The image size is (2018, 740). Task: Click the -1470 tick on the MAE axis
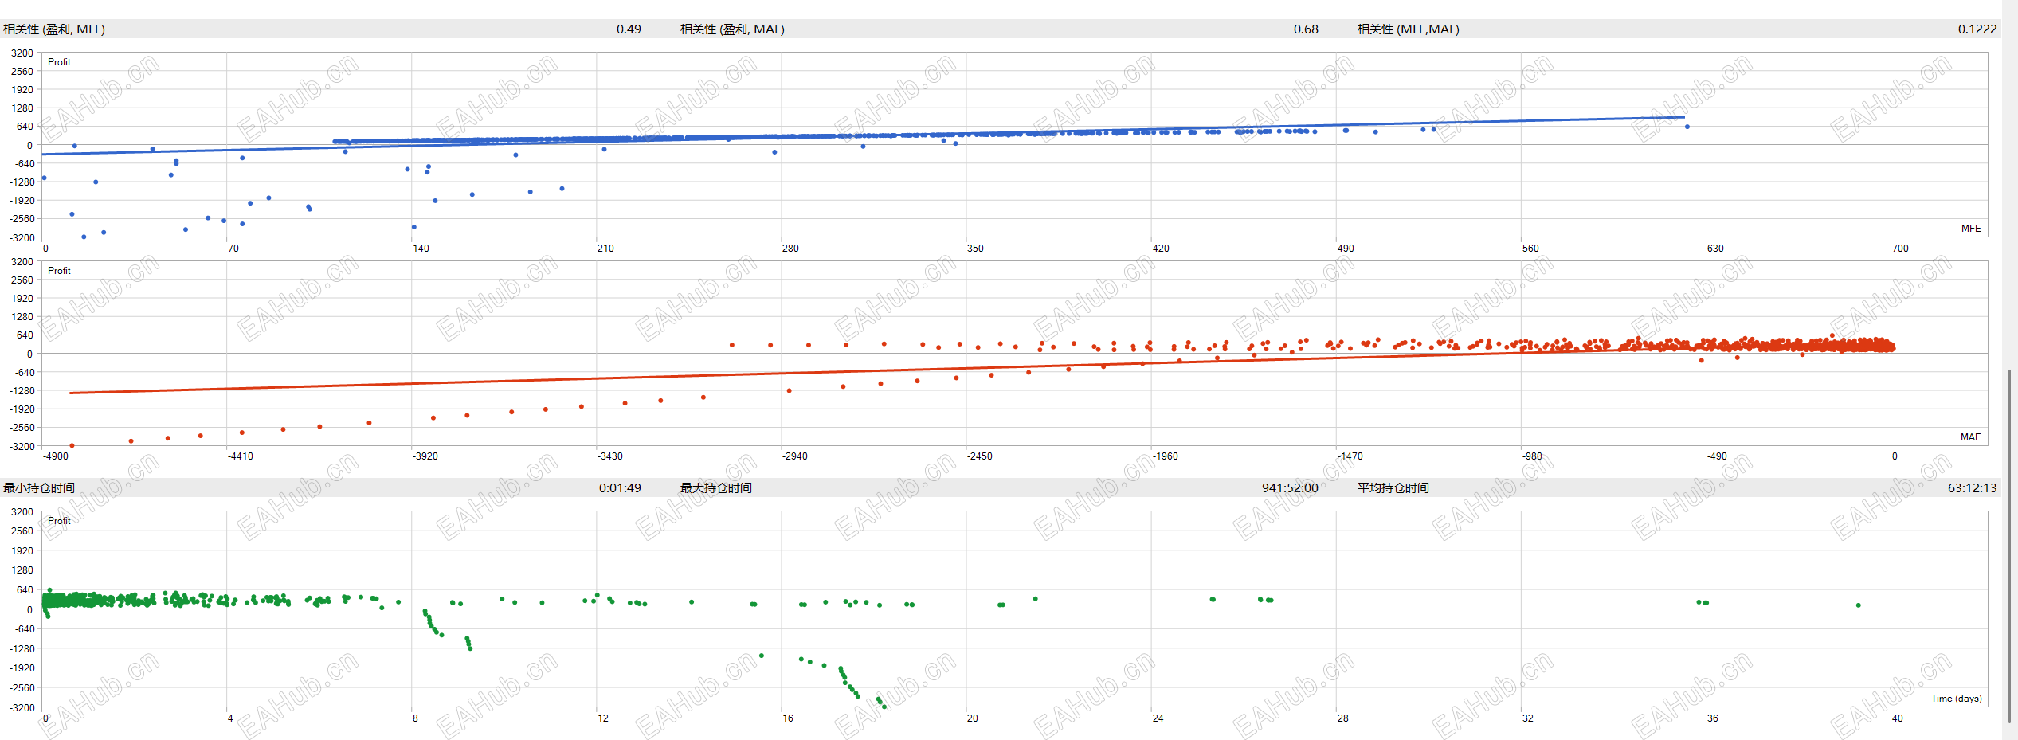[1350, 457]
